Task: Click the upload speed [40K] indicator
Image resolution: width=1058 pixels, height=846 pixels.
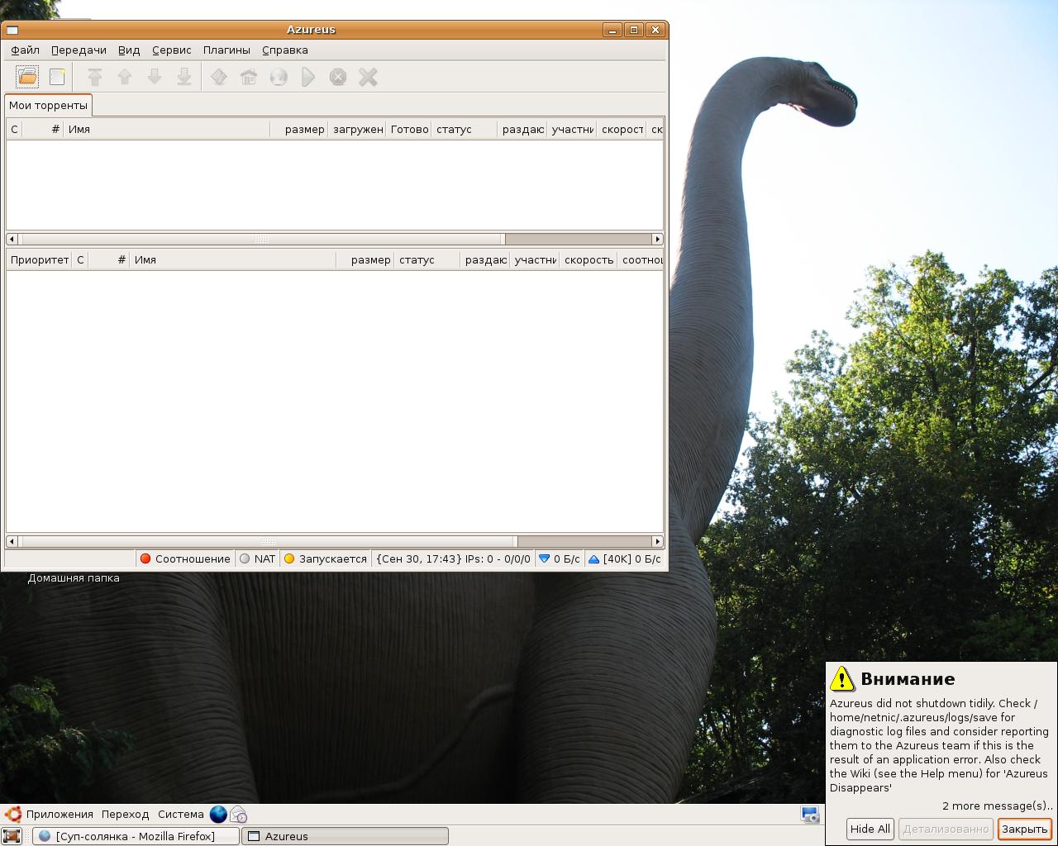Action: point(624,558)
